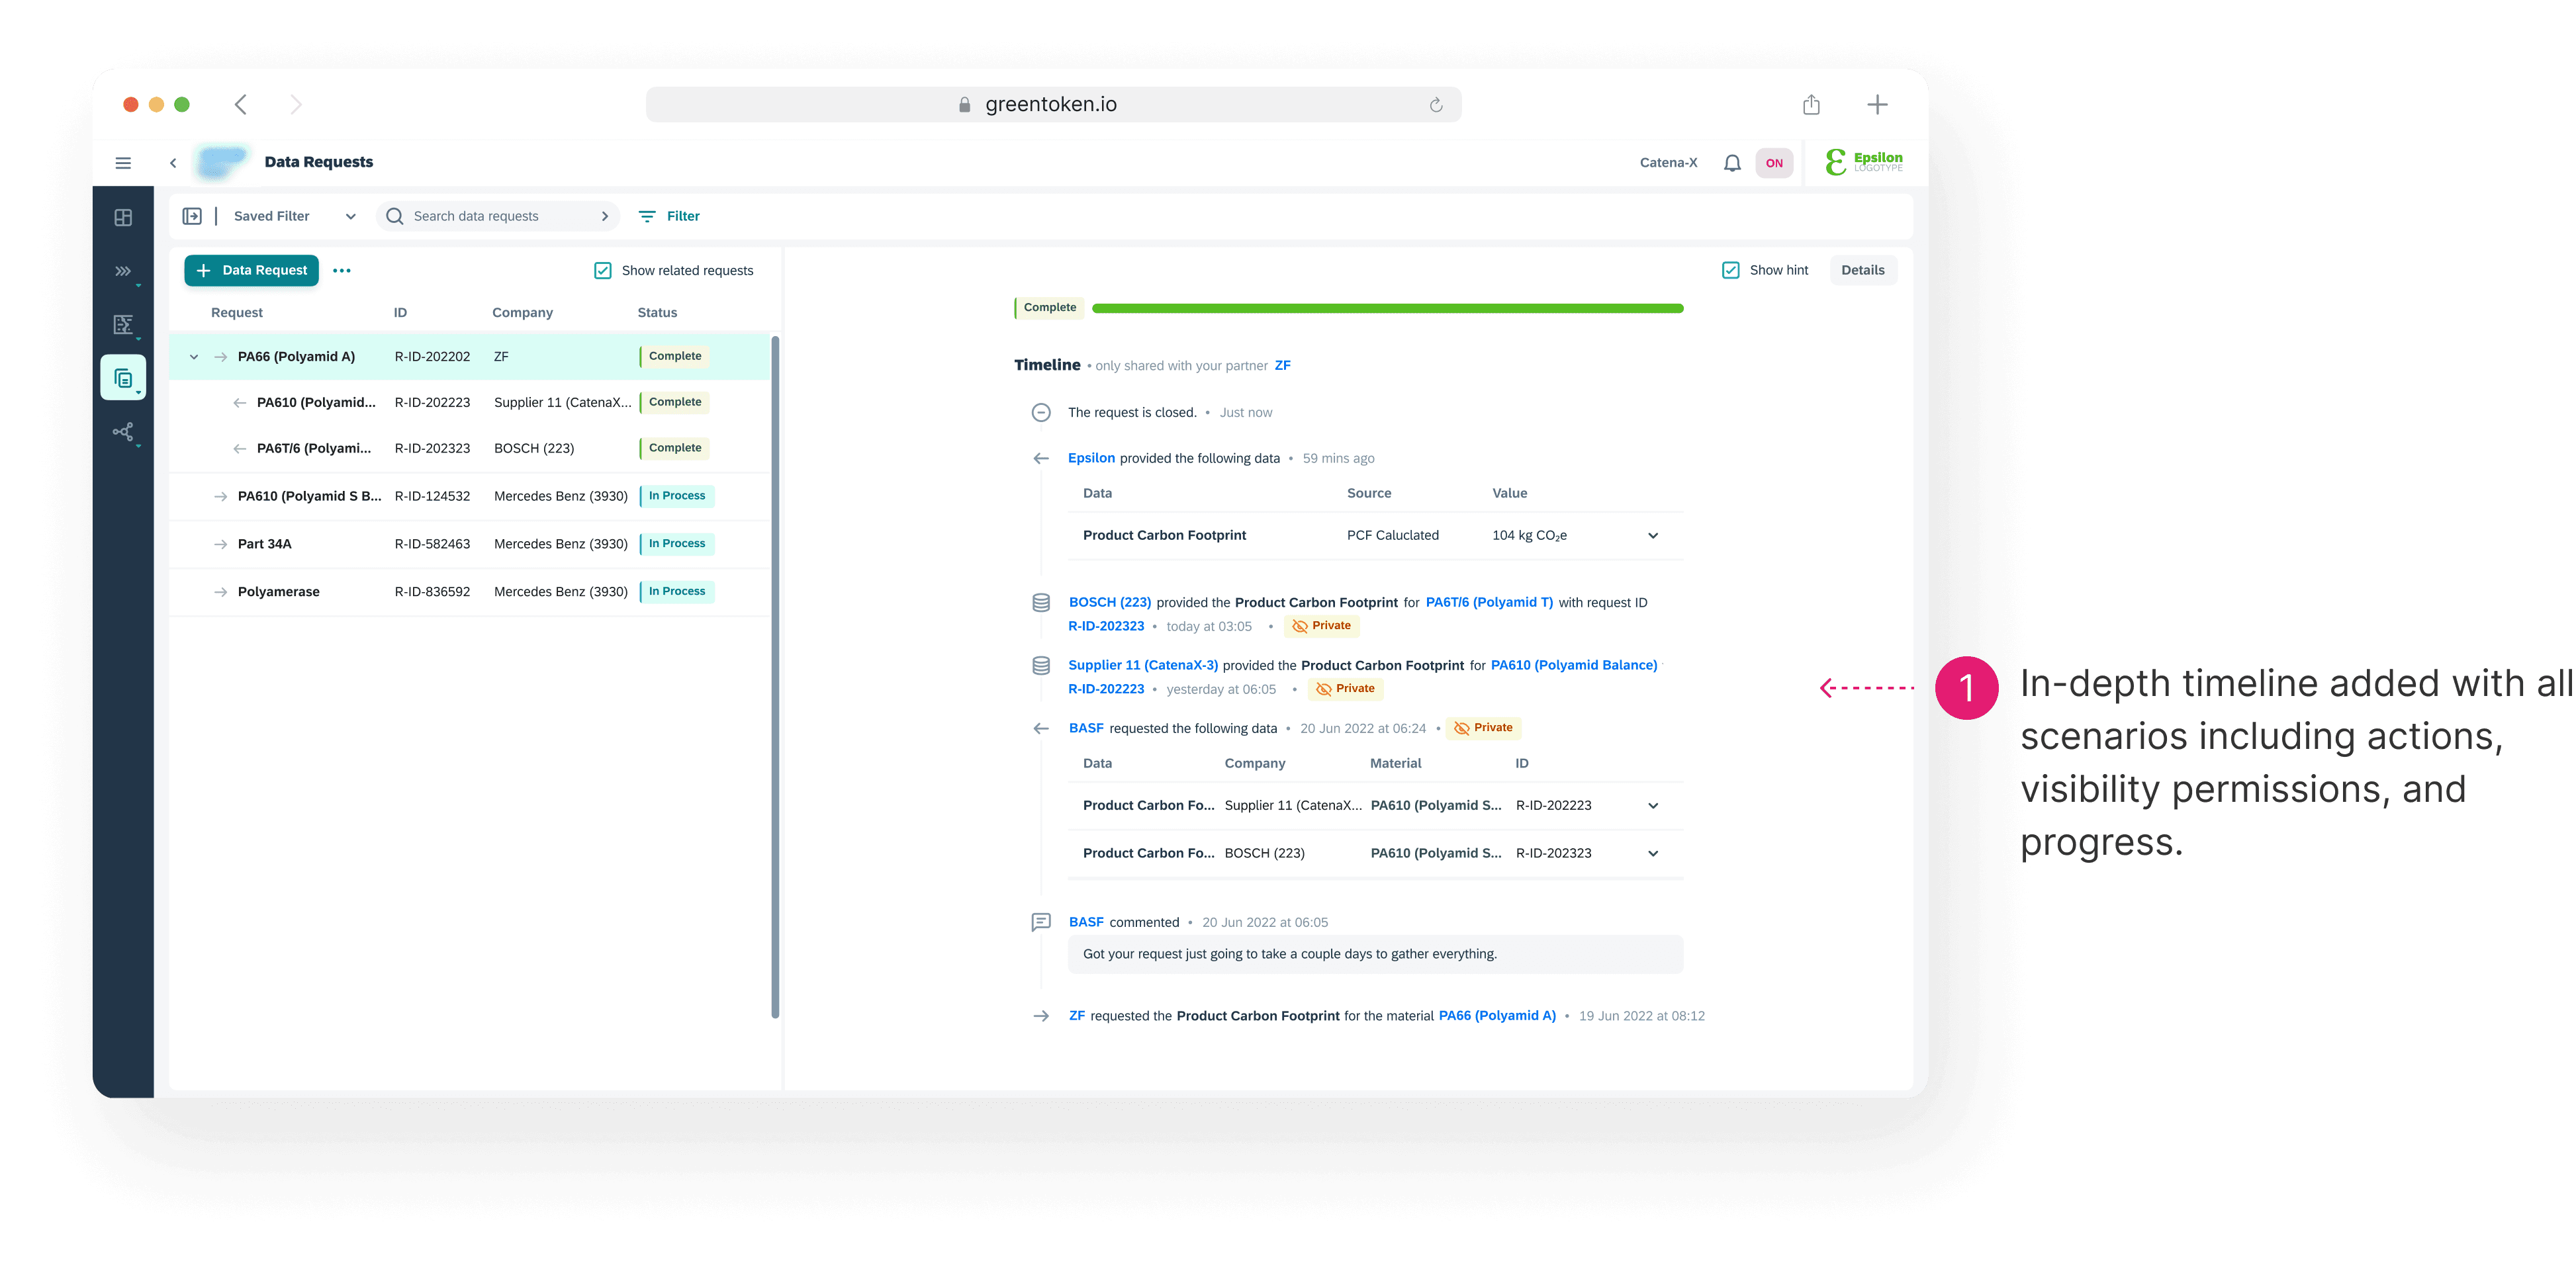Open the ZF partner link in Timeline header
This screenshot has height=1261, width=2576.
tap(1282, 366)
